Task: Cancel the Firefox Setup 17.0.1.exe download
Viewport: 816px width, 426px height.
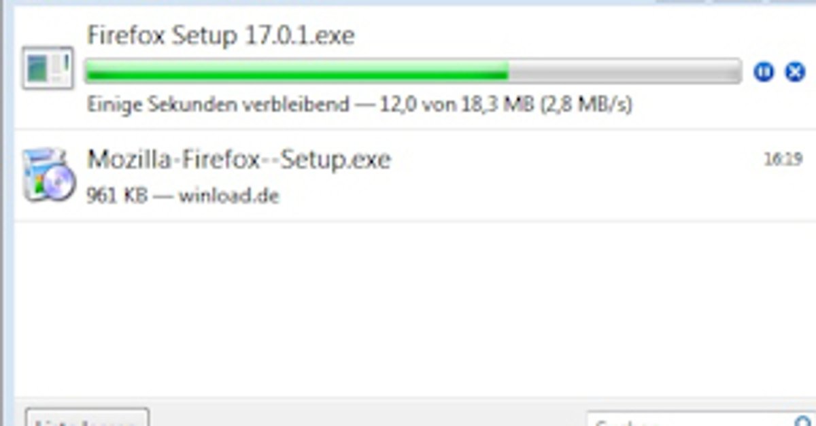Action: coord(795,71)
